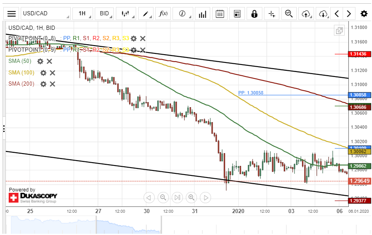Image resolution: width=372 pixels, height=235 pixels.
Task: Change the 1H timeframe dropdown
Action: coord(82,14)
